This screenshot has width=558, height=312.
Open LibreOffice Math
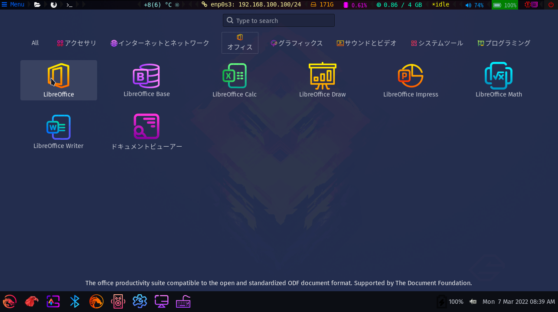click(499, 80)
